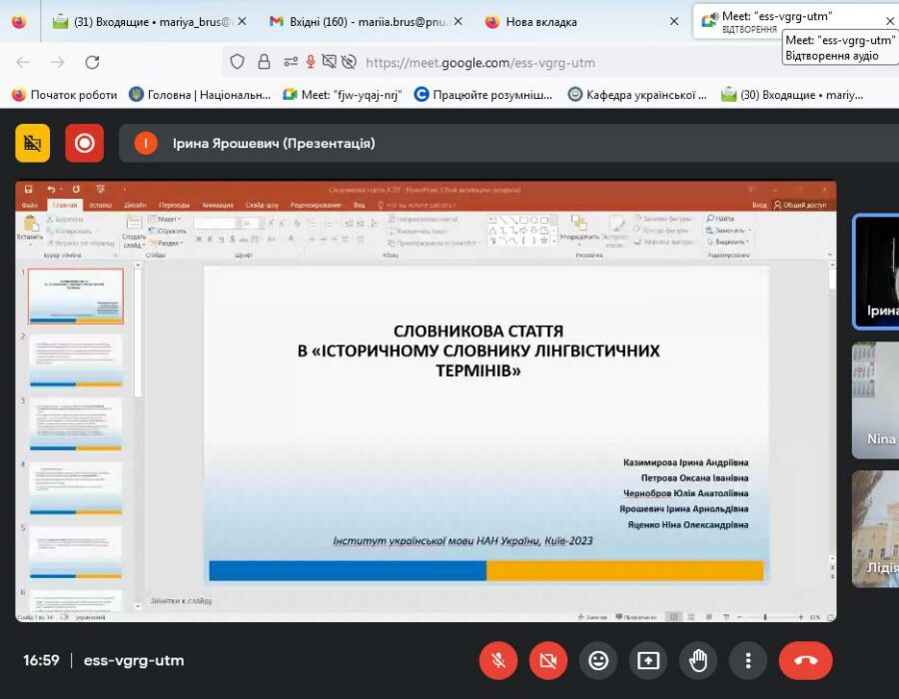Image resolution: width=899 pixels, height=699 pixels.
Task: Switch to the "Вхідні (160)" Gmail tab
Action: coord(365,21)
